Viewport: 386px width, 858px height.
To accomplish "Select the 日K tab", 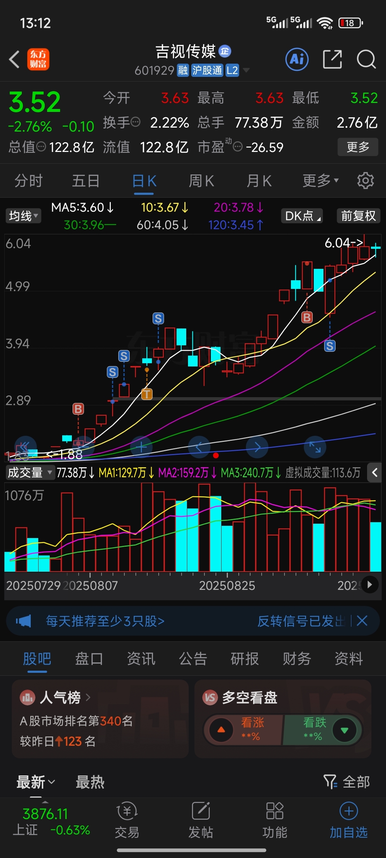I will (144, 181).
